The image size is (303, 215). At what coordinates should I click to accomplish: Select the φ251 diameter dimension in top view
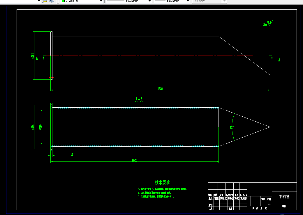tap(33, 56)
